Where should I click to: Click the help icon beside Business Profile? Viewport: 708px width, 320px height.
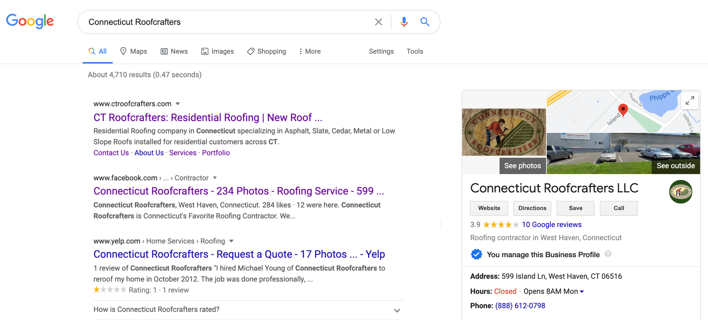click(608, 254)
